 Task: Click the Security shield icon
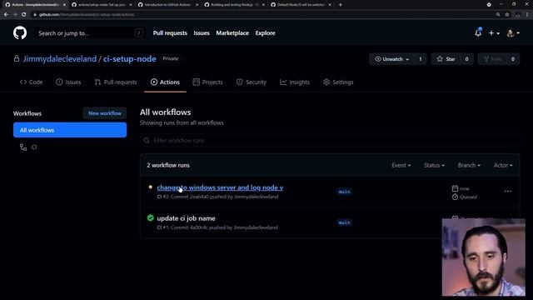240,82
